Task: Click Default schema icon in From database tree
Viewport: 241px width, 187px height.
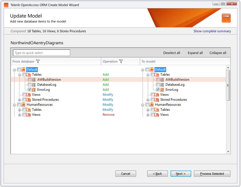Action: click(23, 70)
